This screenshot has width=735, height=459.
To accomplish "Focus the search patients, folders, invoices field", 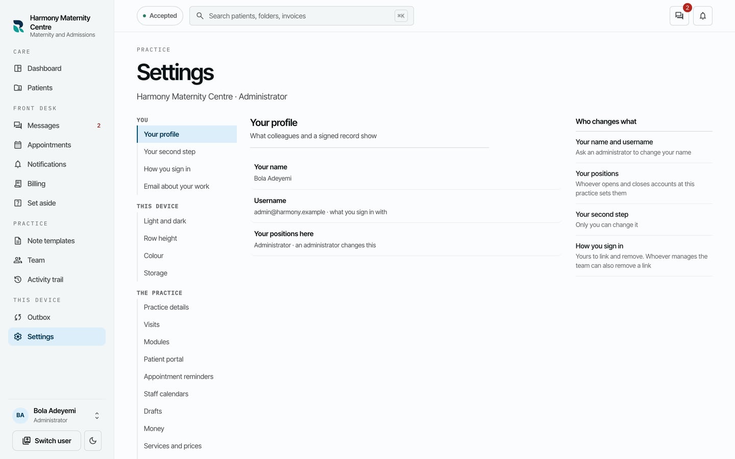I will tap(301, 16).
